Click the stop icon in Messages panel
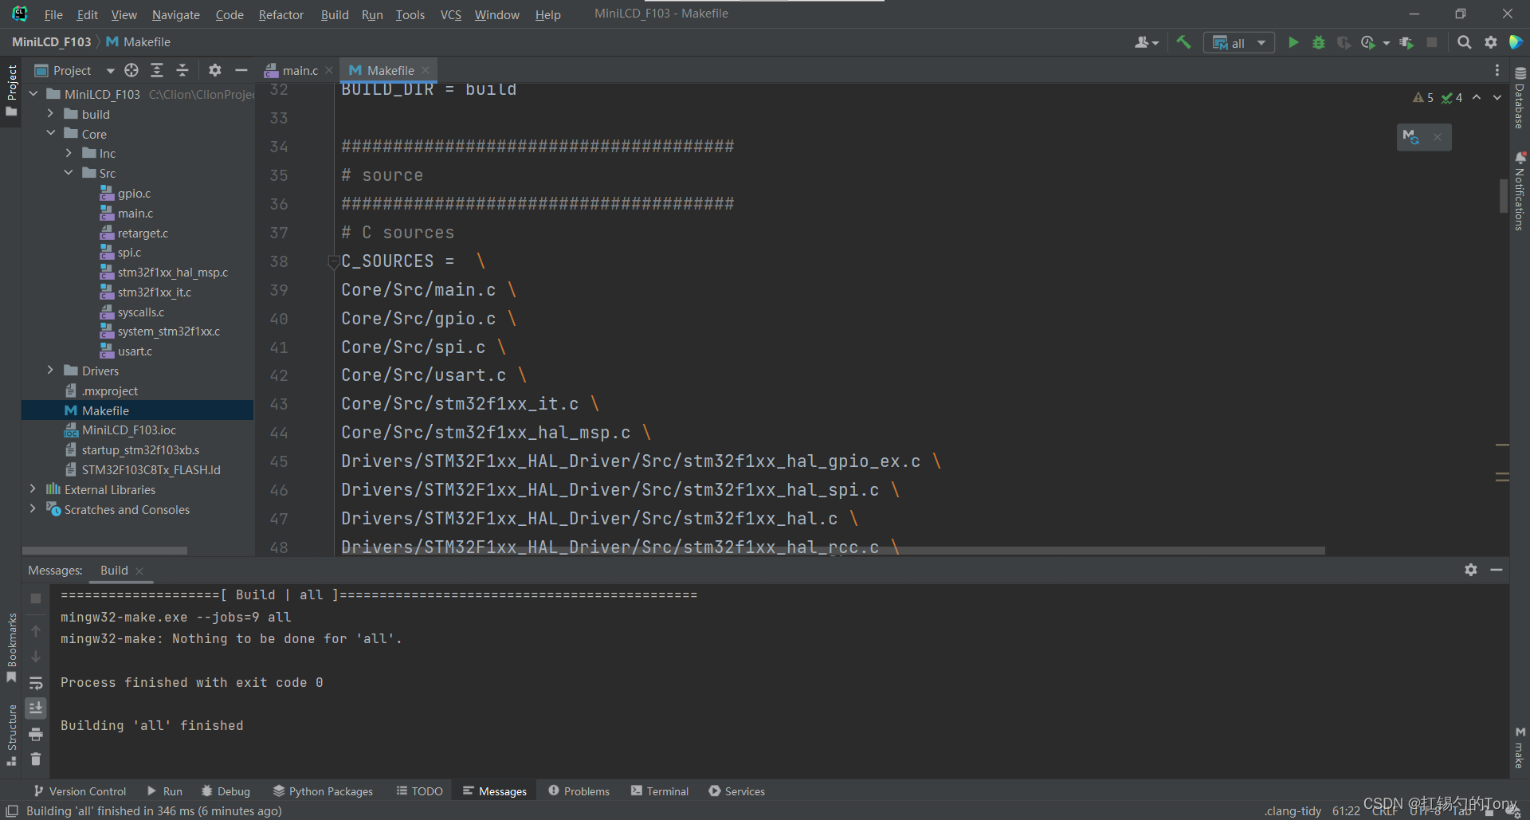 [36, 598]
